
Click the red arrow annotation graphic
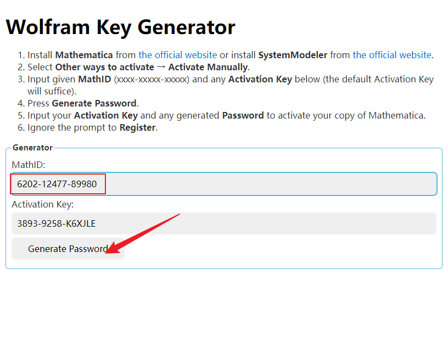(x=142, y=234)
